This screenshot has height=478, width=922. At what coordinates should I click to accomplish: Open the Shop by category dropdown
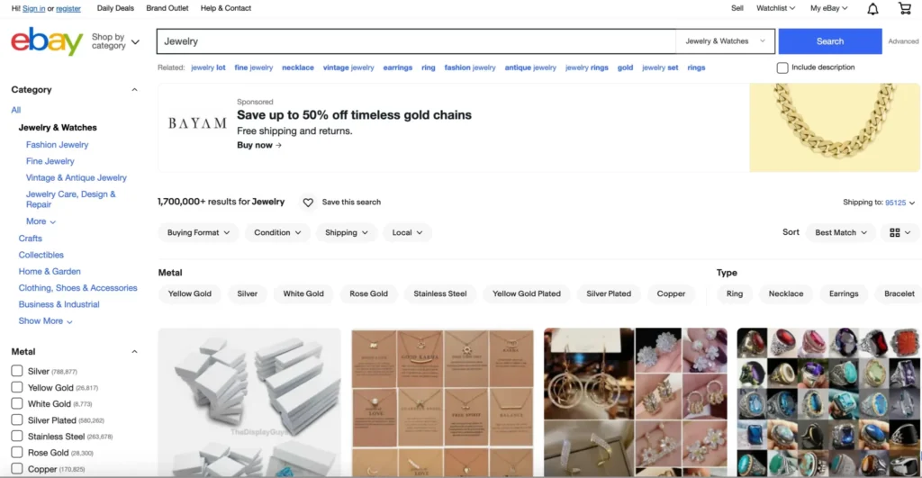(x=115, y=41)
